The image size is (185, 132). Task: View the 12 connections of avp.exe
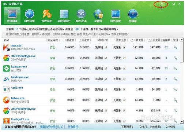pyautogui.click(x=166, y=47)
